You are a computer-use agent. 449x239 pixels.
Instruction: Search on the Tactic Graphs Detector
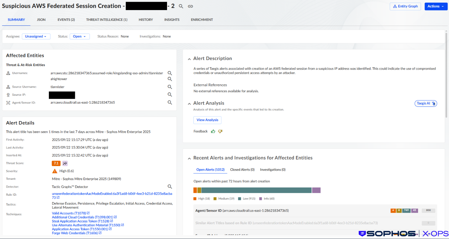click(170, 186)
